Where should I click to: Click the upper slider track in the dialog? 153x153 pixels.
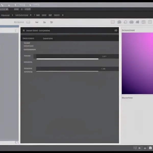pos(67,59)
